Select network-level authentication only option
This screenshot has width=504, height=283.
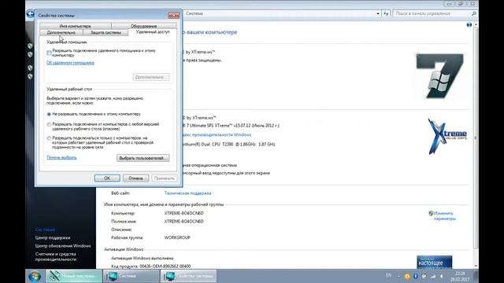[x=49, y=138]
